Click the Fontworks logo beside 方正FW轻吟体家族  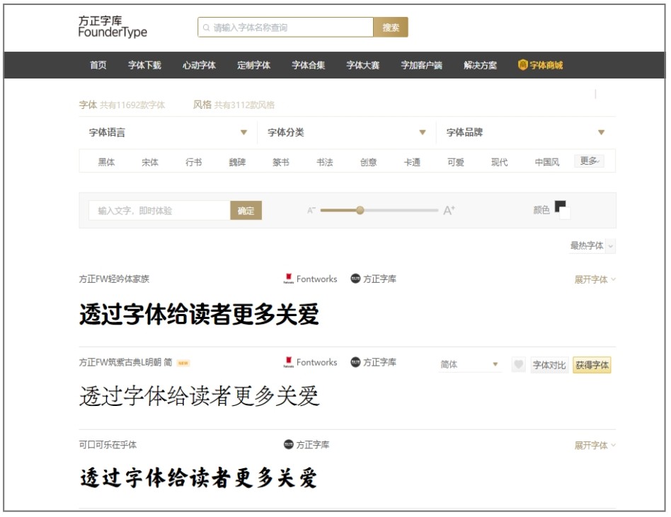[289, 279]
